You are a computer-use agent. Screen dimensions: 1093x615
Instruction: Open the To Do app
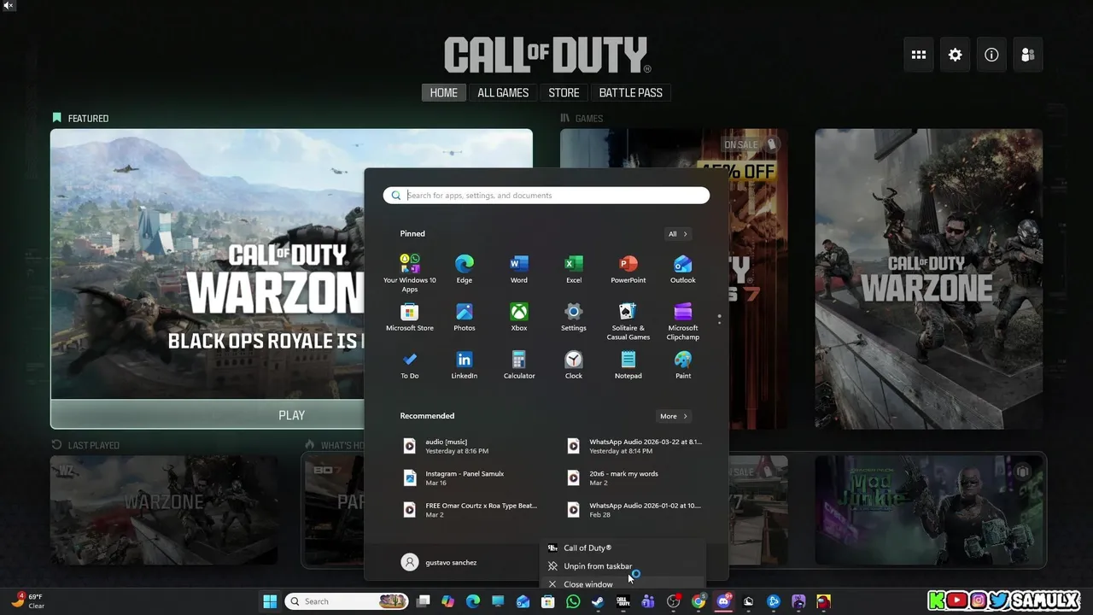[409, 364]
